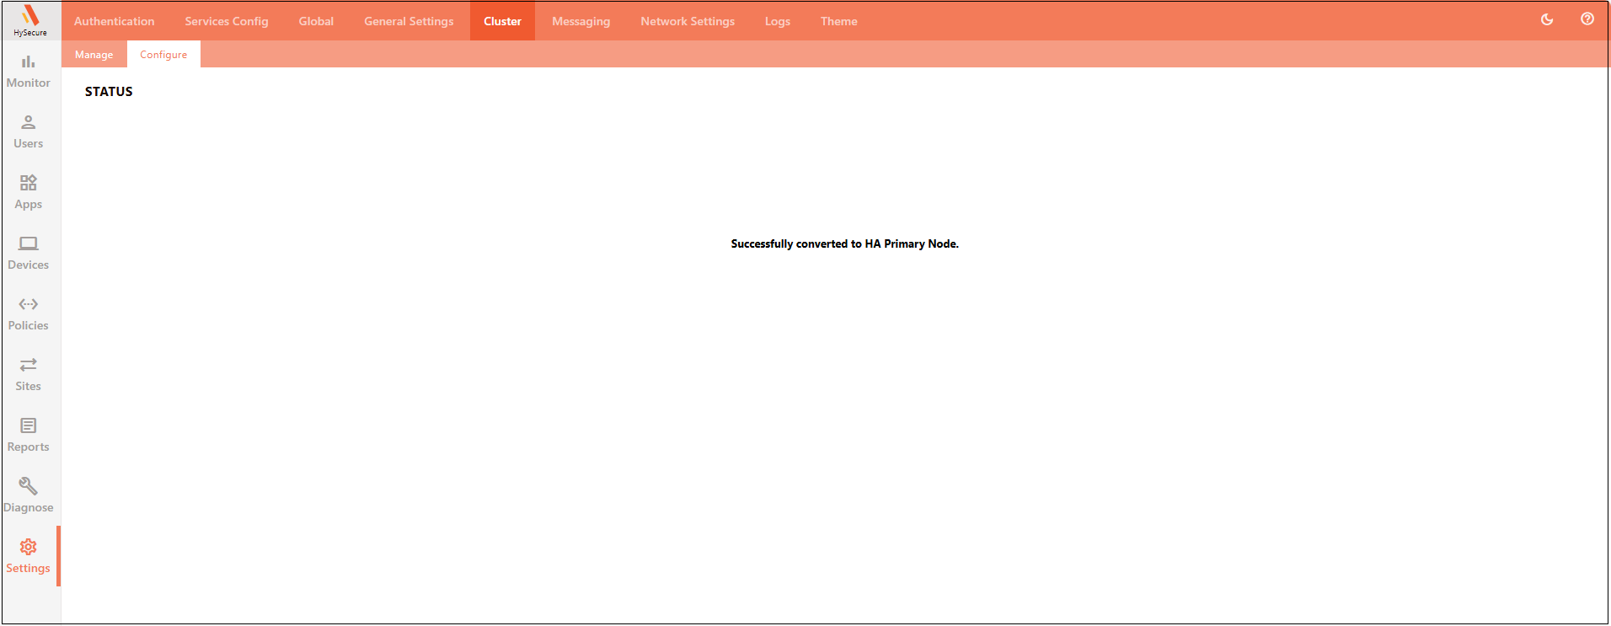
Task: Toggle dark mode moon icon
Action: point(1547,19)
